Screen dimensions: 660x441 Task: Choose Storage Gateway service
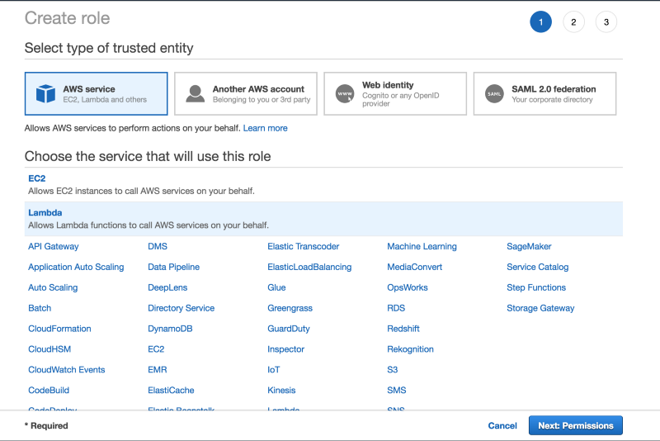click(x=540, y=308)
